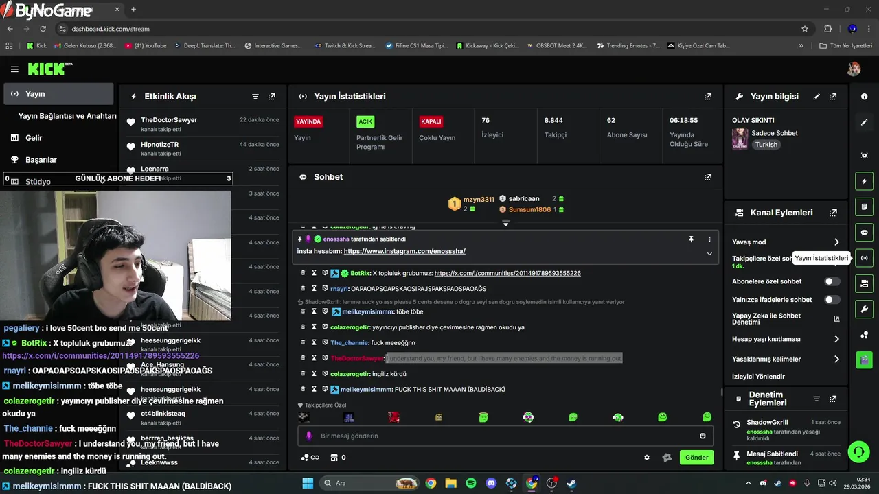Focus the 'Bir mesaj gönderin' message field
Screen dimensions: 879x494
click(x=505, y=436)
